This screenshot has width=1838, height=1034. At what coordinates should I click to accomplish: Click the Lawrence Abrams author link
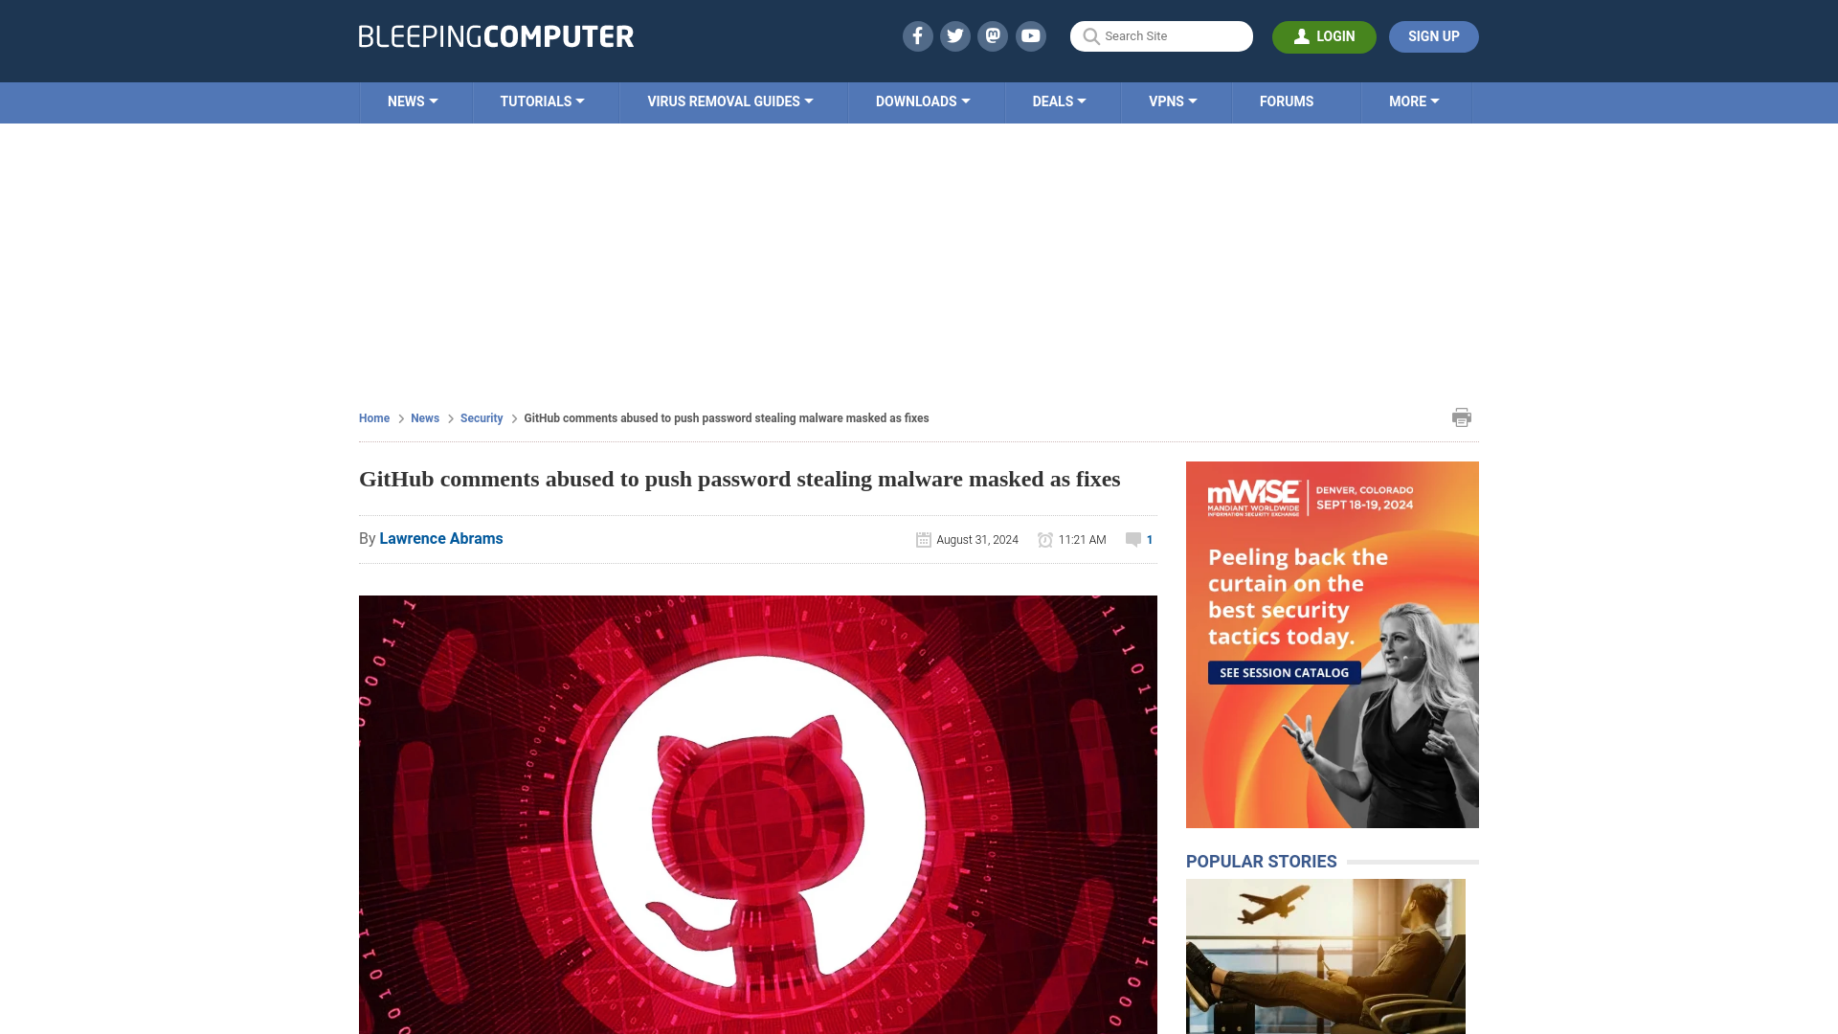pyautogui.click(x=440, y=538)
